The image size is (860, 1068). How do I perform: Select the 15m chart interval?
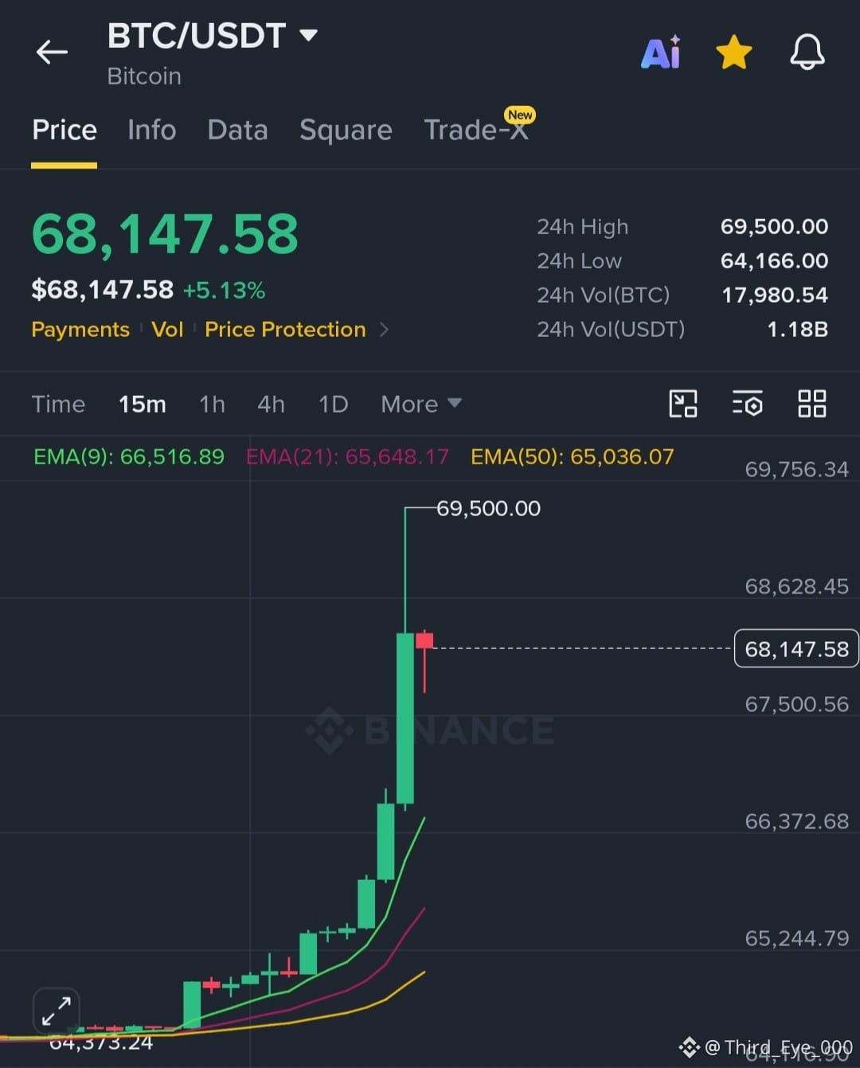coord(143,404)
